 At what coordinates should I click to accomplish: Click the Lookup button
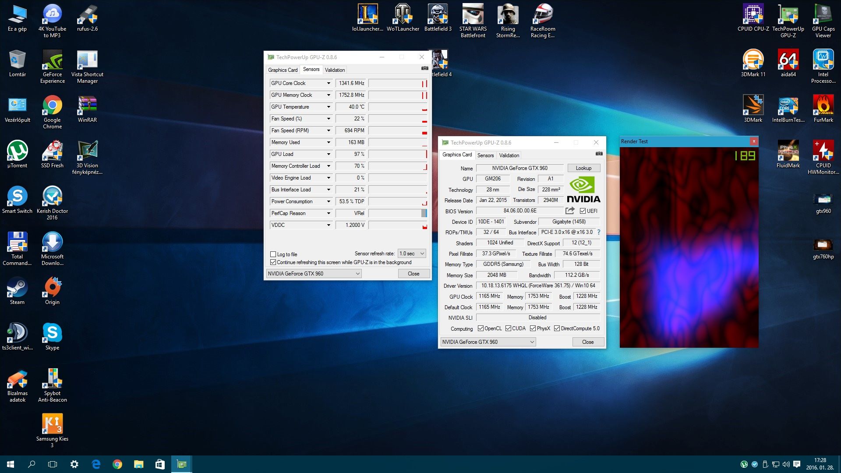point(583,168)
